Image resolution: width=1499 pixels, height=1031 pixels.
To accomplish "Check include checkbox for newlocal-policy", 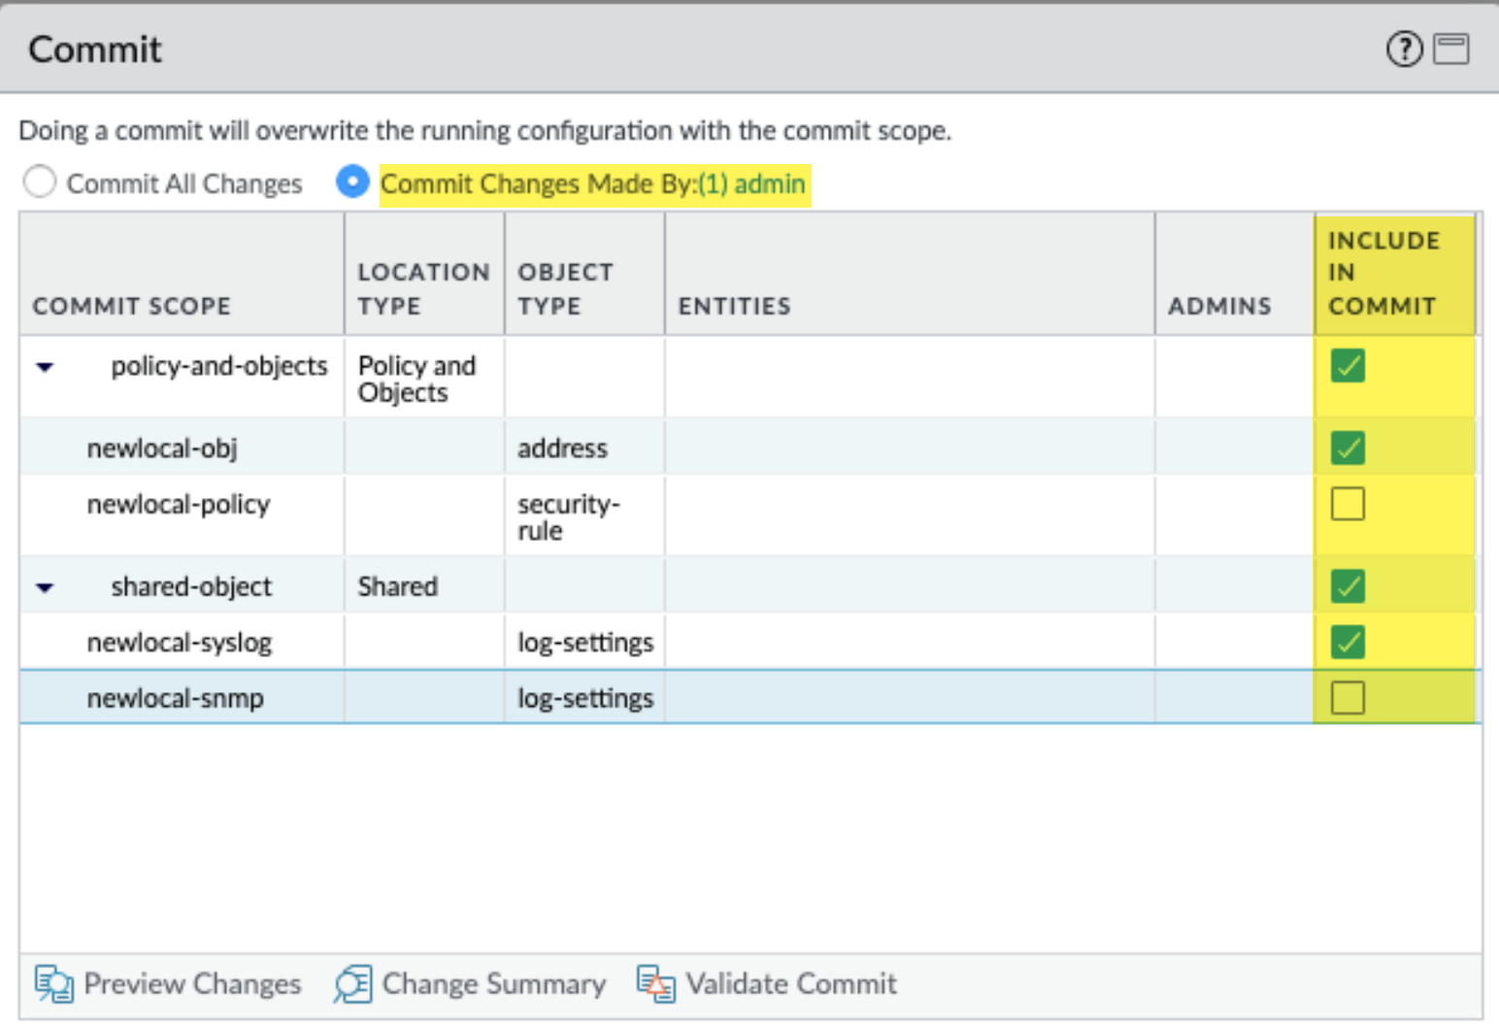I will click(1348, 504).
